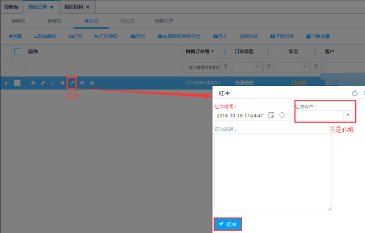The image size is (365, 233).
Task: Open the 订单类型 filter dropdown
Action: (x=259, y=67)
